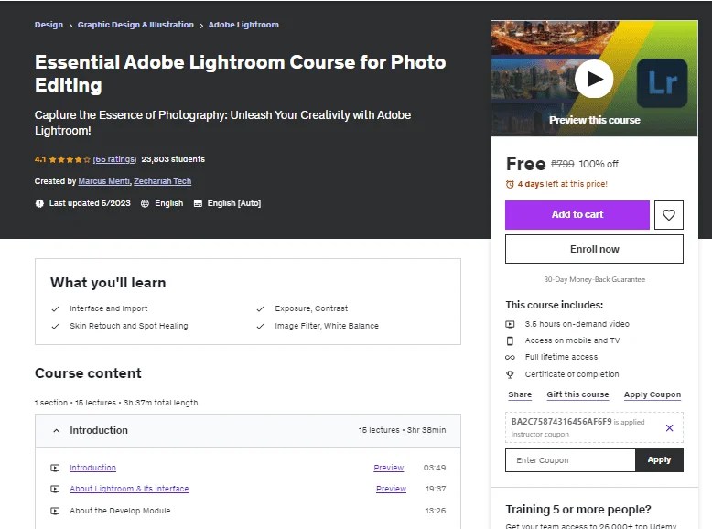Click the Lr Lightroom logo on thumbnail
Screen dimensions: 712x529
point(662,82)
